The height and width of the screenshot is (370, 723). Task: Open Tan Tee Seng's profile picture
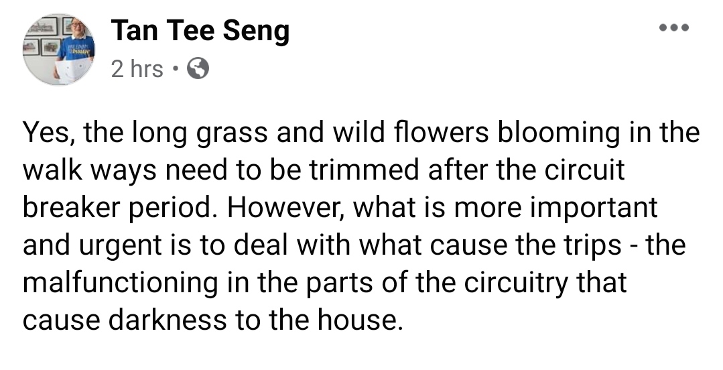(x=58, y=49)
